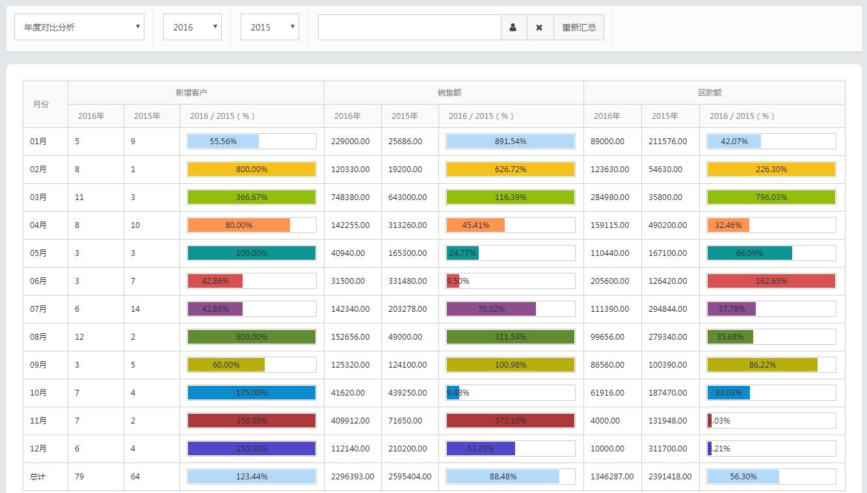Select the 总计 row label
Screen dimensions: 867x493
pos(38,477)
